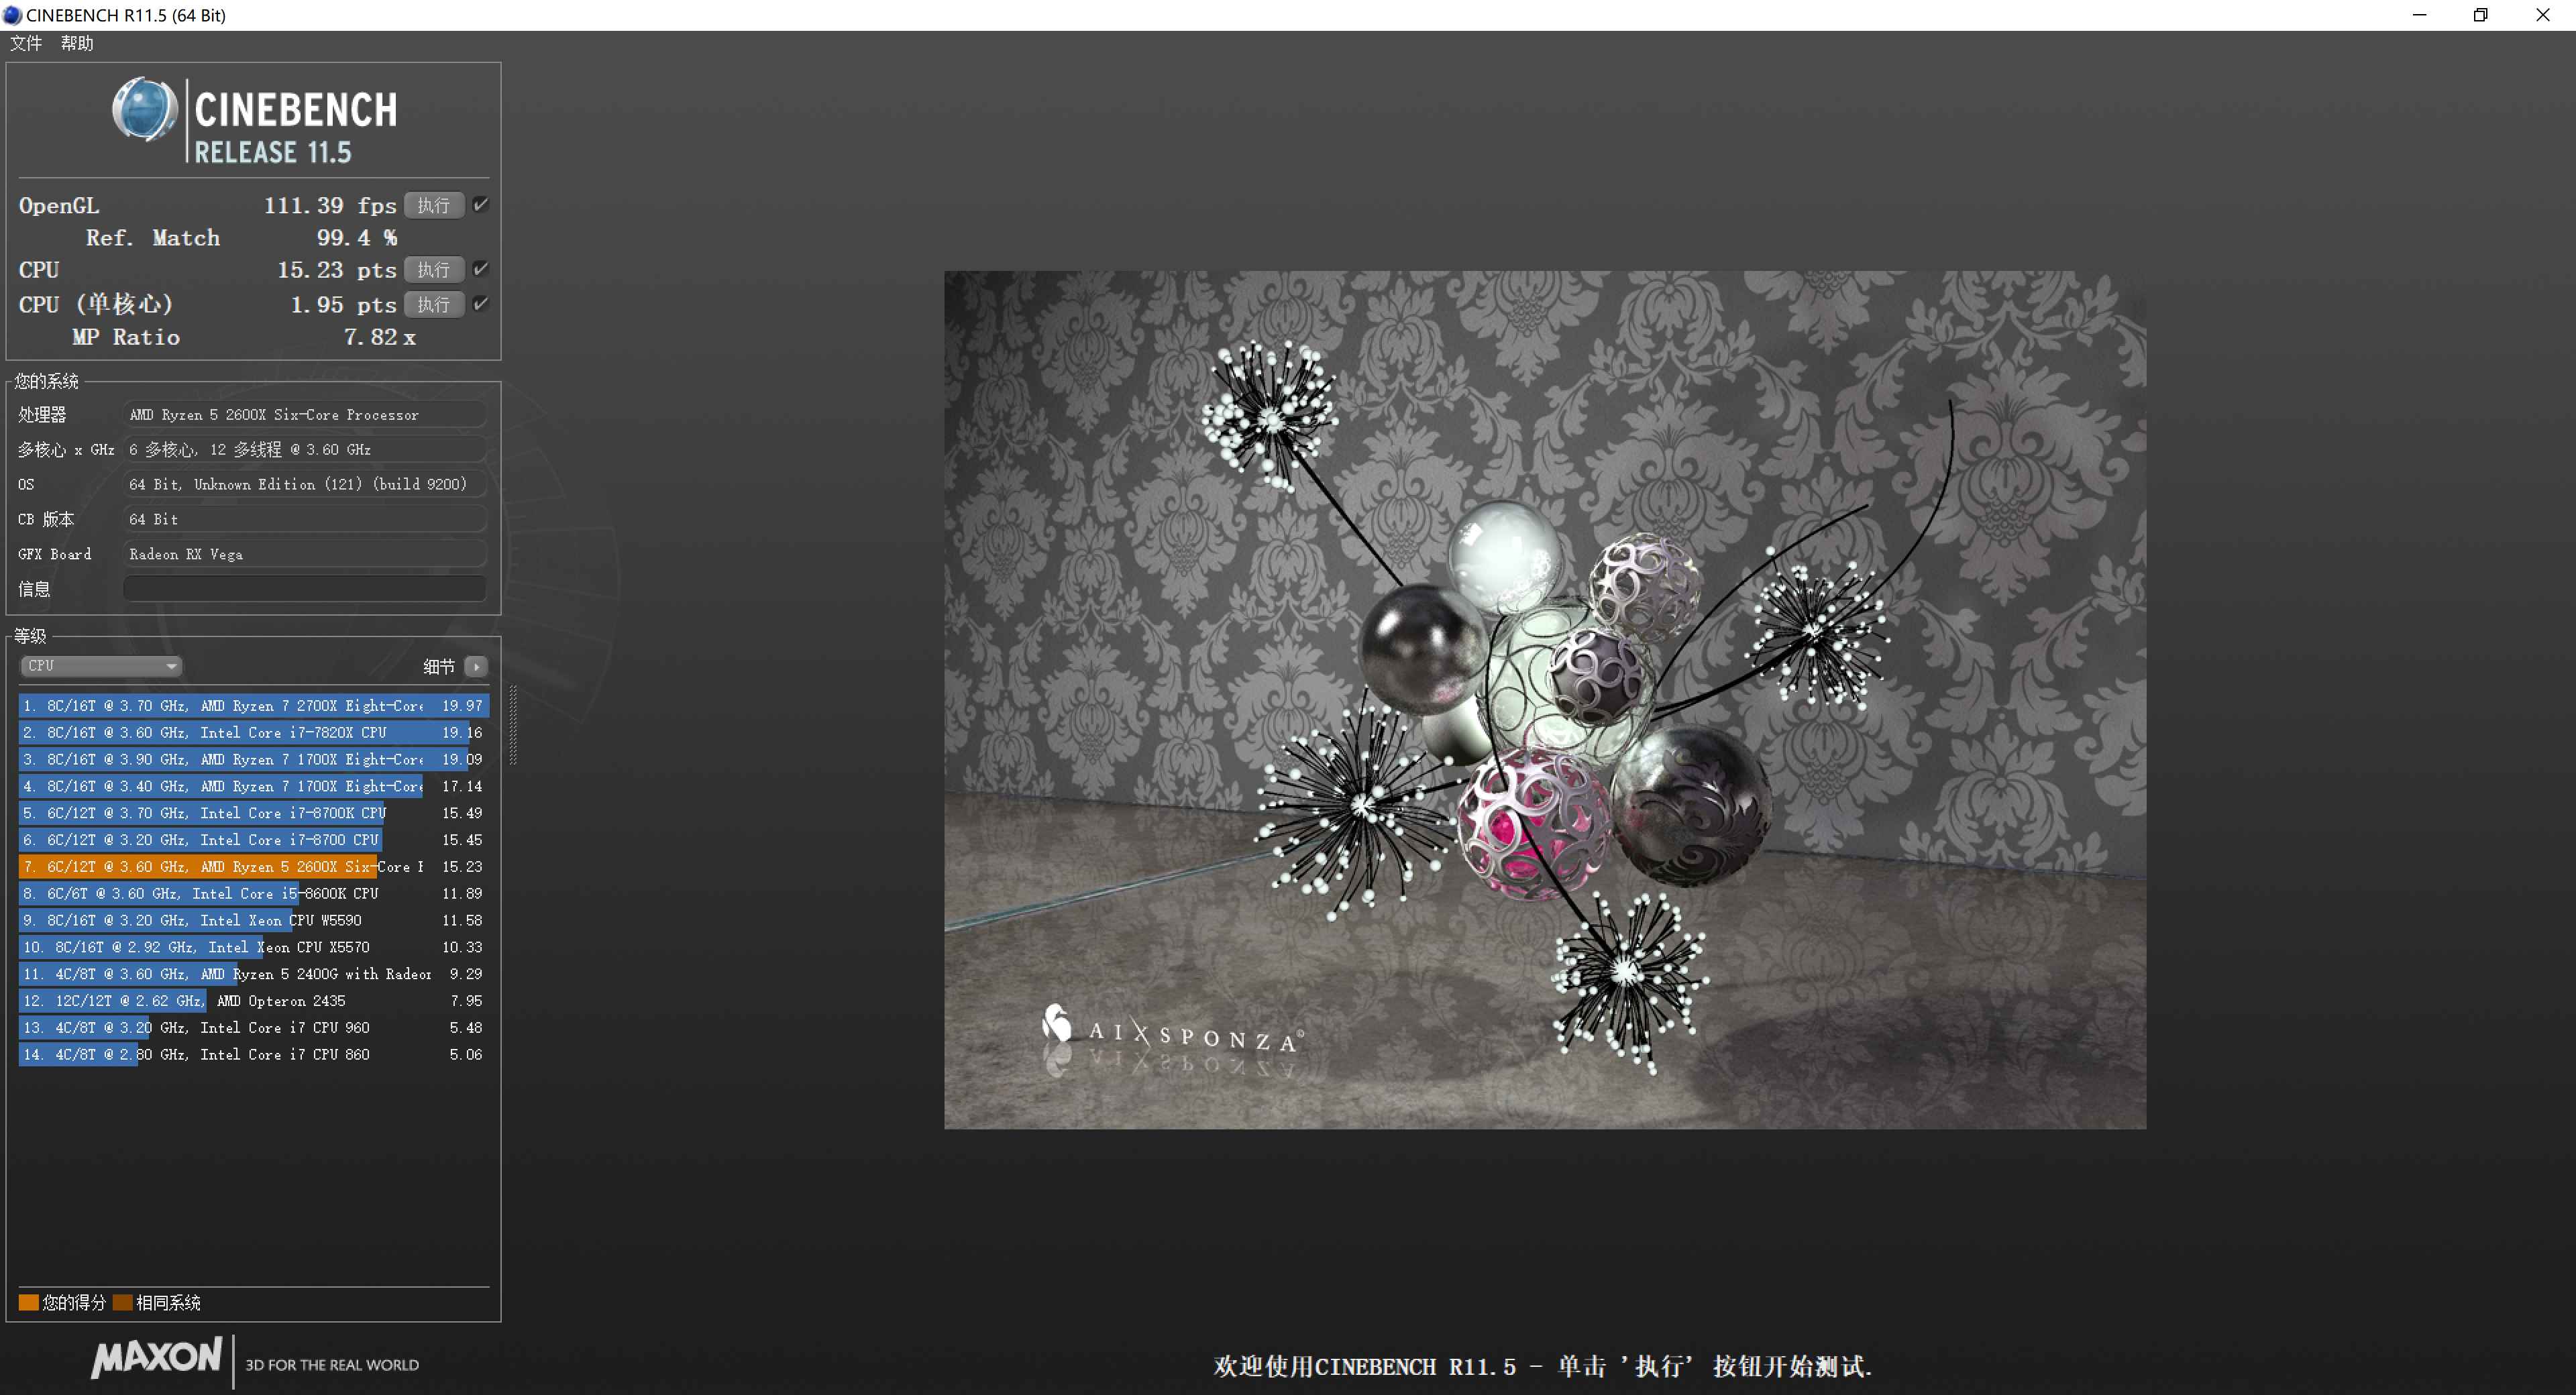Select ranking row 2 Core i7-7820X
This screenshot has width=2576, height=1395.
254,733
